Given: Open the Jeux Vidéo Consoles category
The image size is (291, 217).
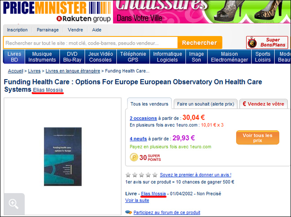Looking at the screenshot, I should pyautogui.click(x=101, y=57).
